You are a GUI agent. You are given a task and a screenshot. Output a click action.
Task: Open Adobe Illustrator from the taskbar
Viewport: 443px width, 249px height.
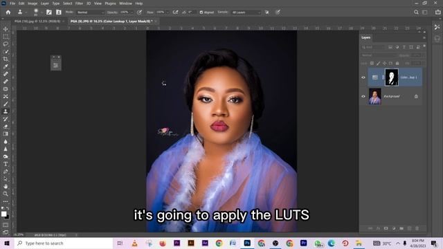click(x=191, y=243)
